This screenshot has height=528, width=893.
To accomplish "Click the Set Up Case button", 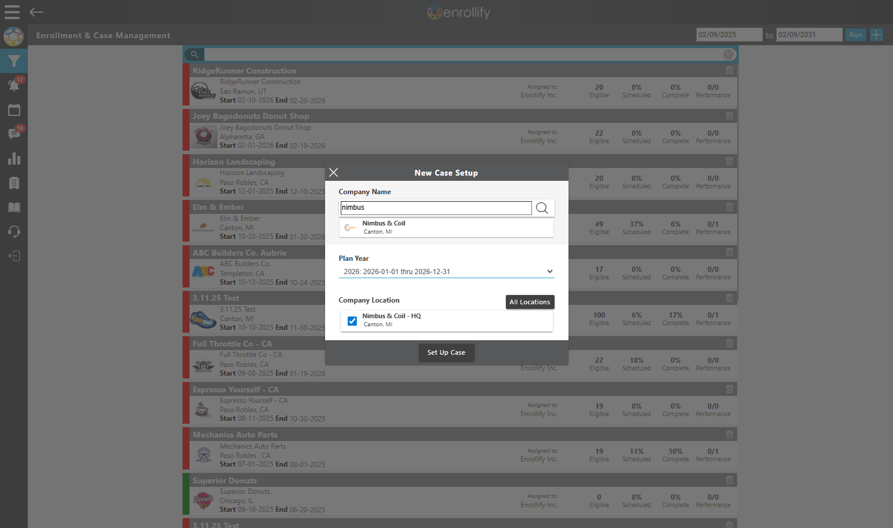I will point(446,352).
